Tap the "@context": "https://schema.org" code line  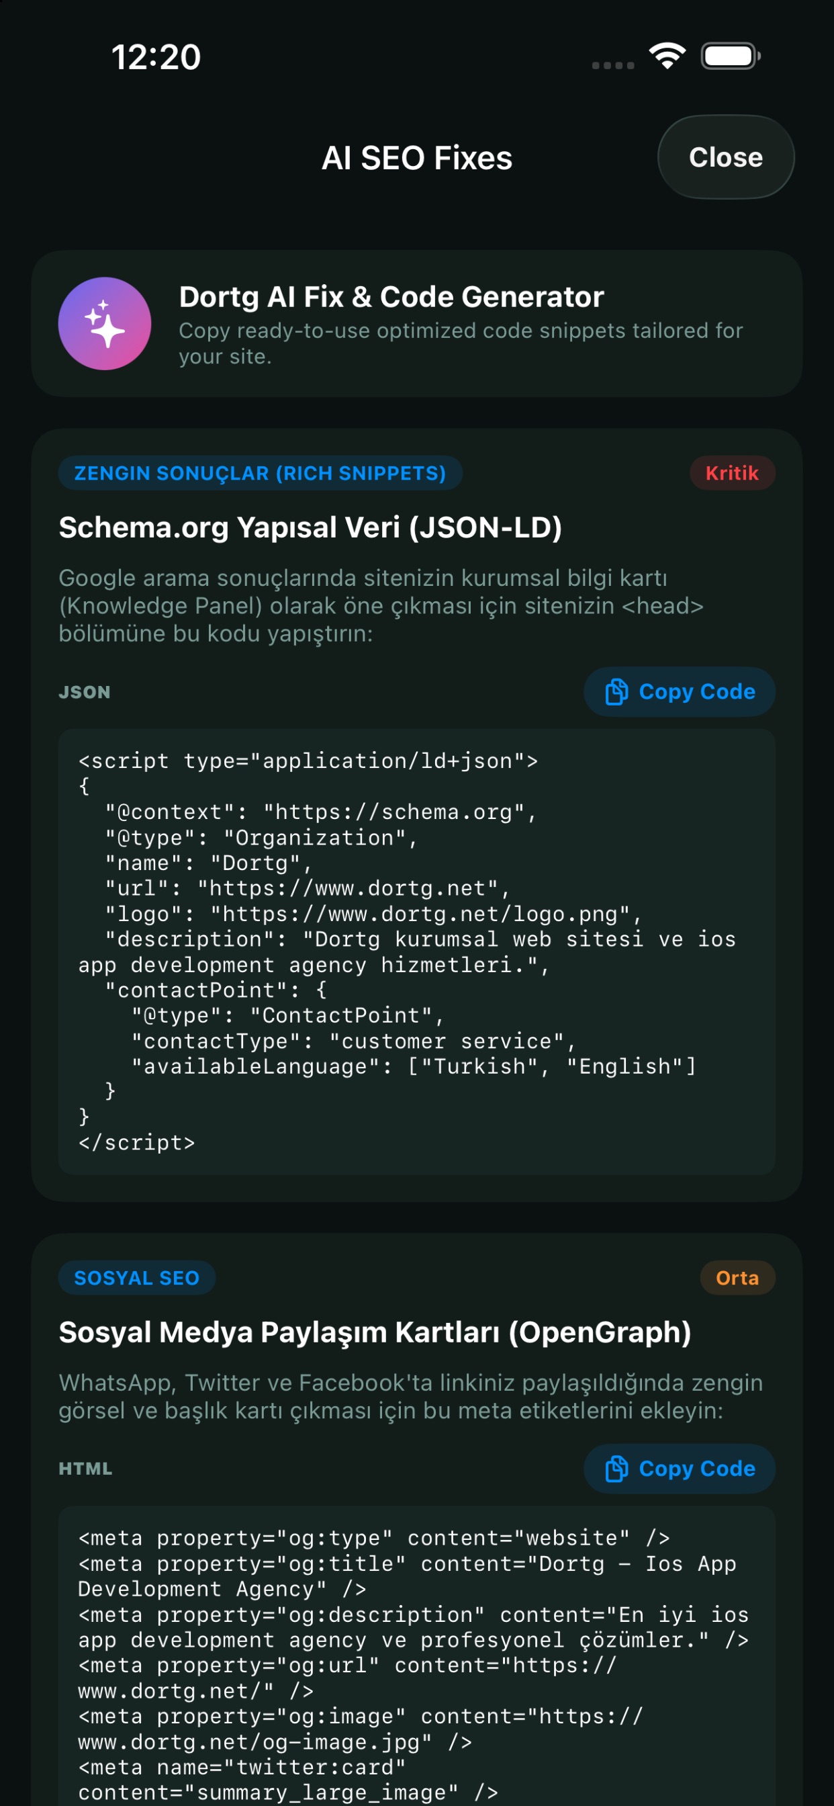320,812
